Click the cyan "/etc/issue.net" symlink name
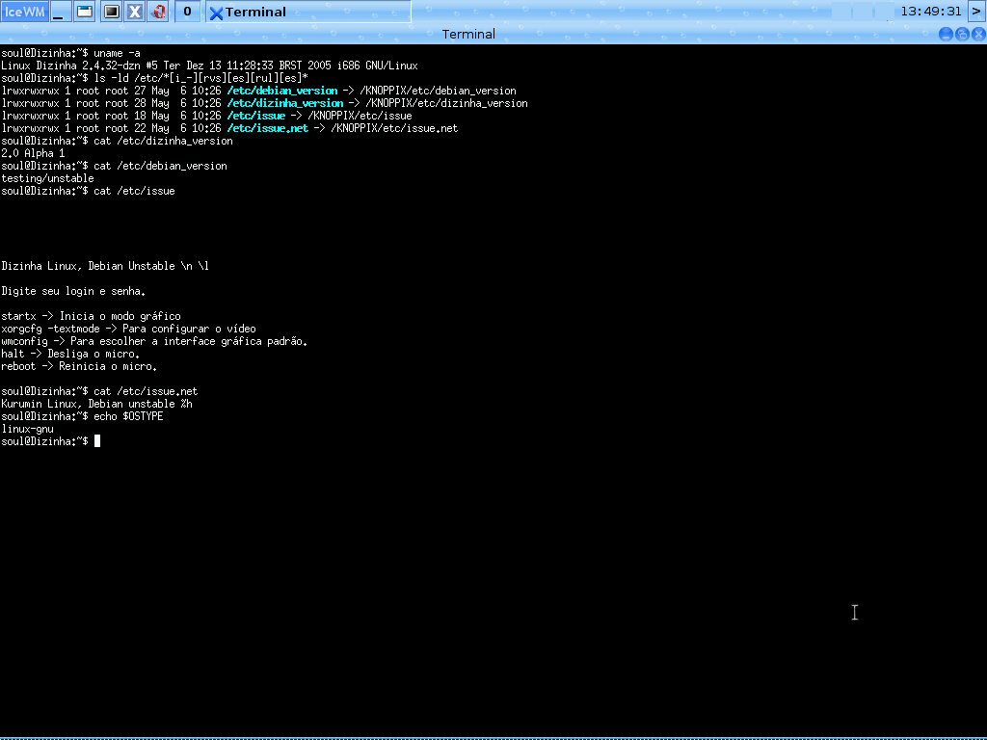Viewport: 987px width, 740px height. [268, 128]
